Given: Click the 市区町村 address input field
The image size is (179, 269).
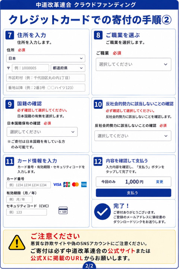Looking at the screenshot, I should [46, 78].
